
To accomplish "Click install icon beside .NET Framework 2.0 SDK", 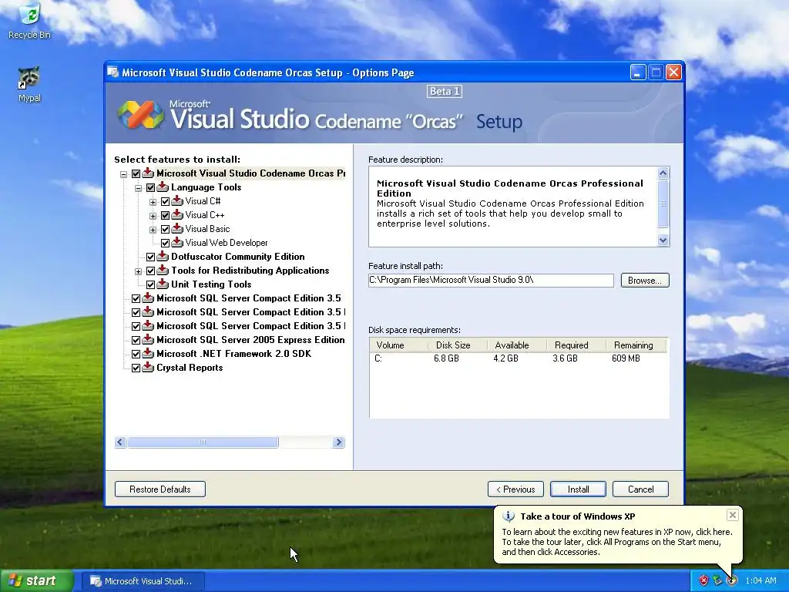I will tap(147, 354).
